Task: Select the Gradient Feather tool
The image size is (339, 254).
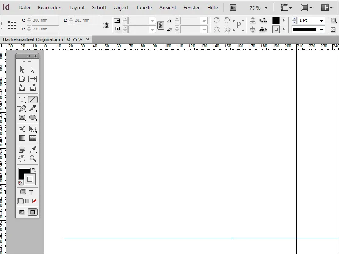Action: coord(33,138)
